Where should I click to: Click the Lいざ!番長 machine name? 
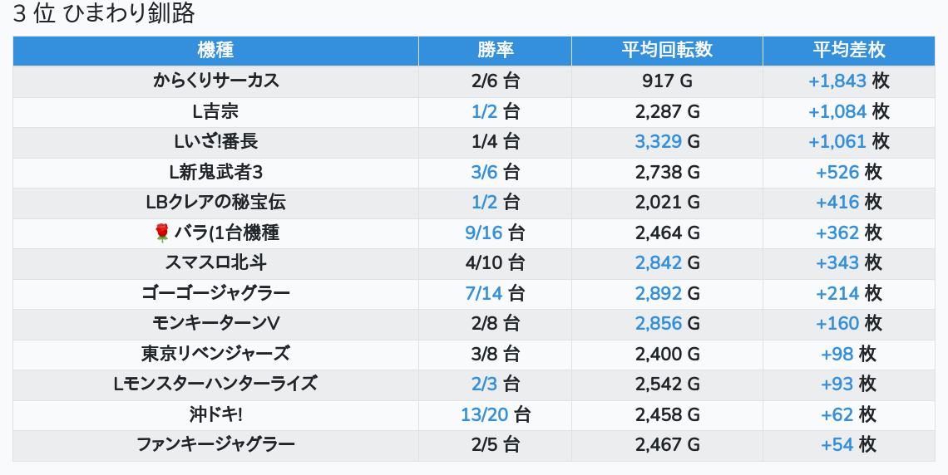[215, 142]
